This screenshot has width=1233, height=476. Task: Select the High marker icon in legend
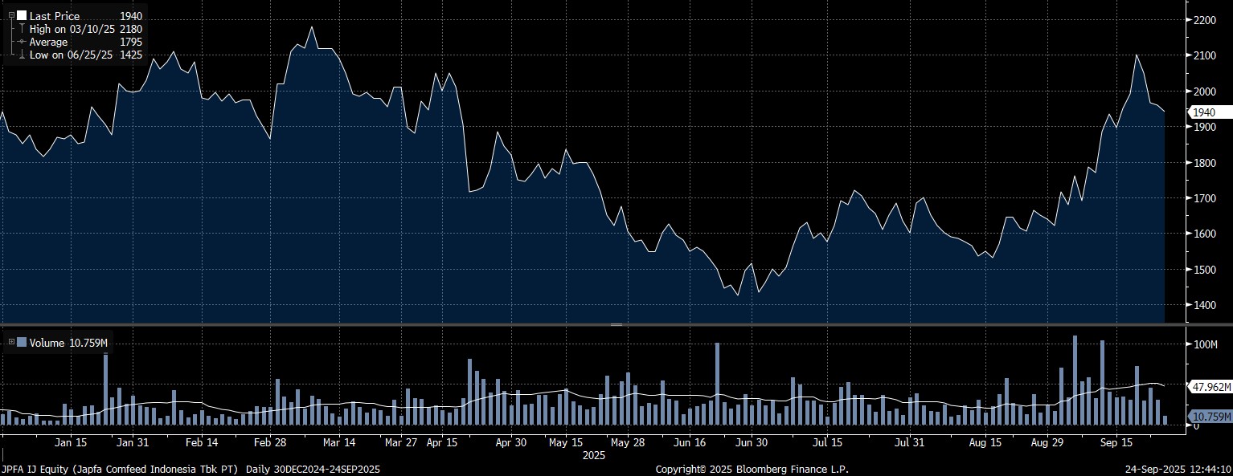coord(22,29)
